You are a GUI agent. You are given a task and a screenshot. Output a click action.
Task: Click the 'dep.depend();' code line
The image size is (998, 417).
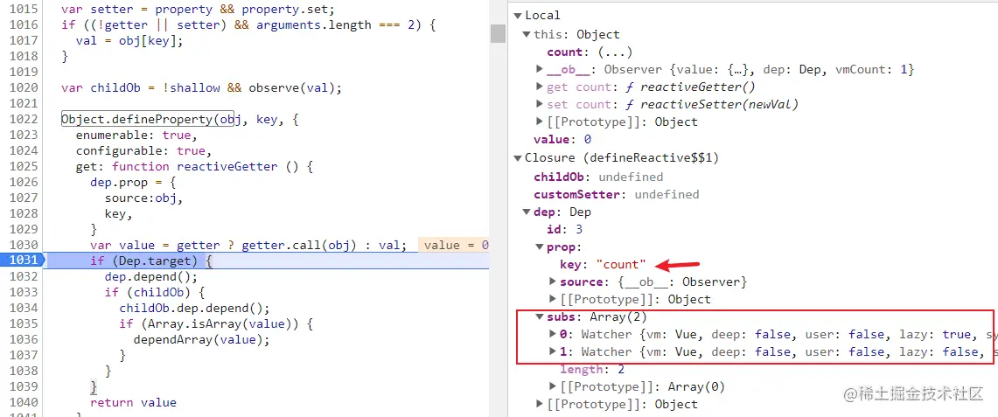[x=150, y=277]
